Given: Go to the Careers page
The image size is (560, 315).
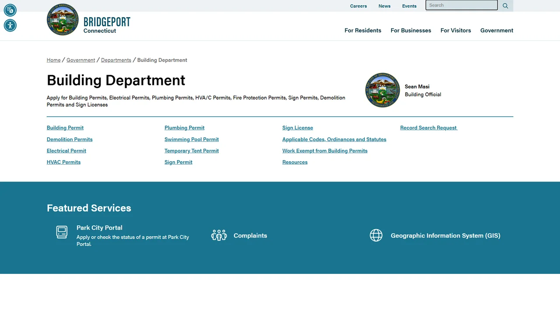Looking at the screenshot, I should tap(358, 6).
